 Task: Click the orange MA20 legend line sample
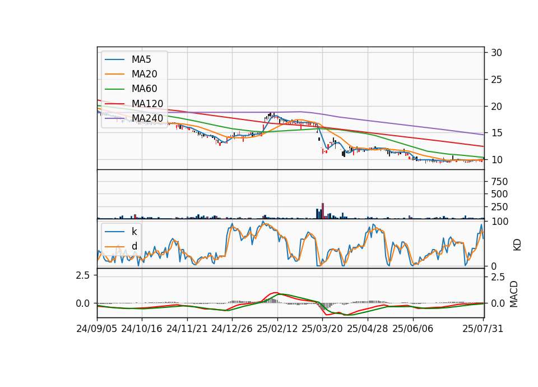(114, 74)
